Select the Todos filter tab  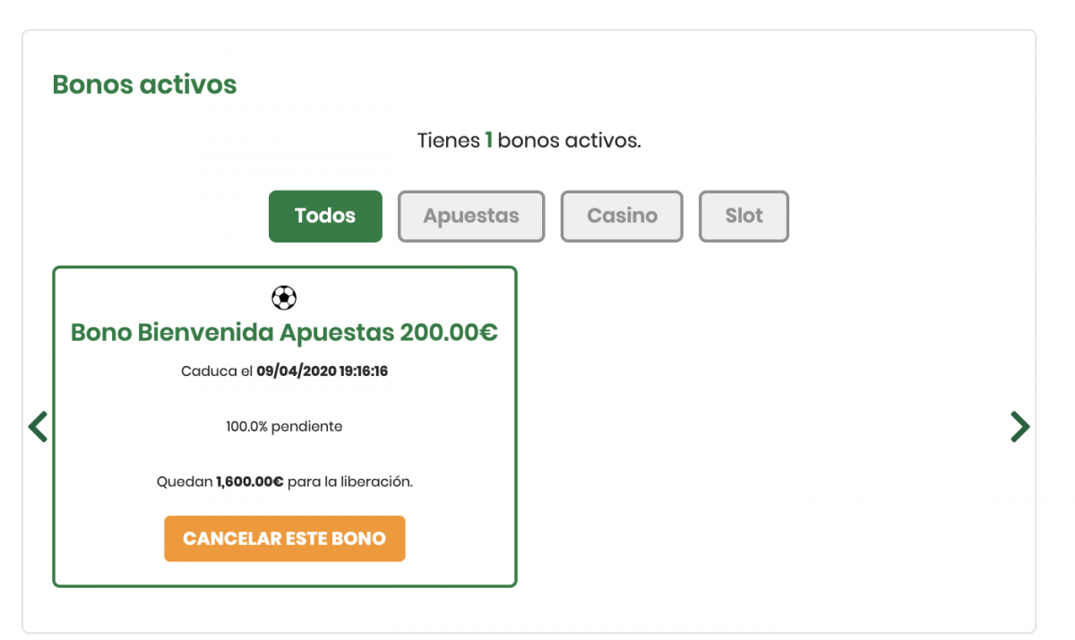[325, 216]
